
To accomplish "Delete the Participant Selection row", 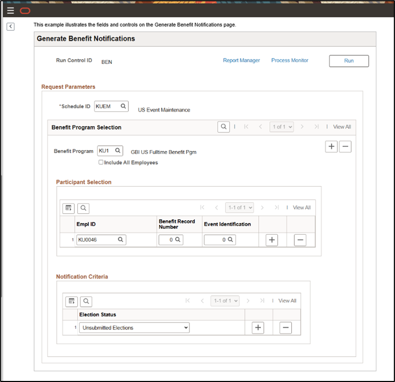I will click(x=300, y=240).
